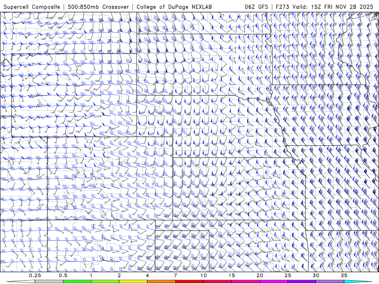
Task: Click the "Supercell Composite" title text
Action: (32, 7)
